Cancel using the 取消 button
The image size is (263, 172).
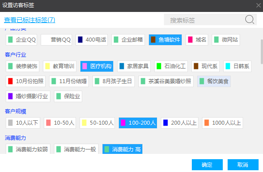pyautogui.click(x=243, y=164)
